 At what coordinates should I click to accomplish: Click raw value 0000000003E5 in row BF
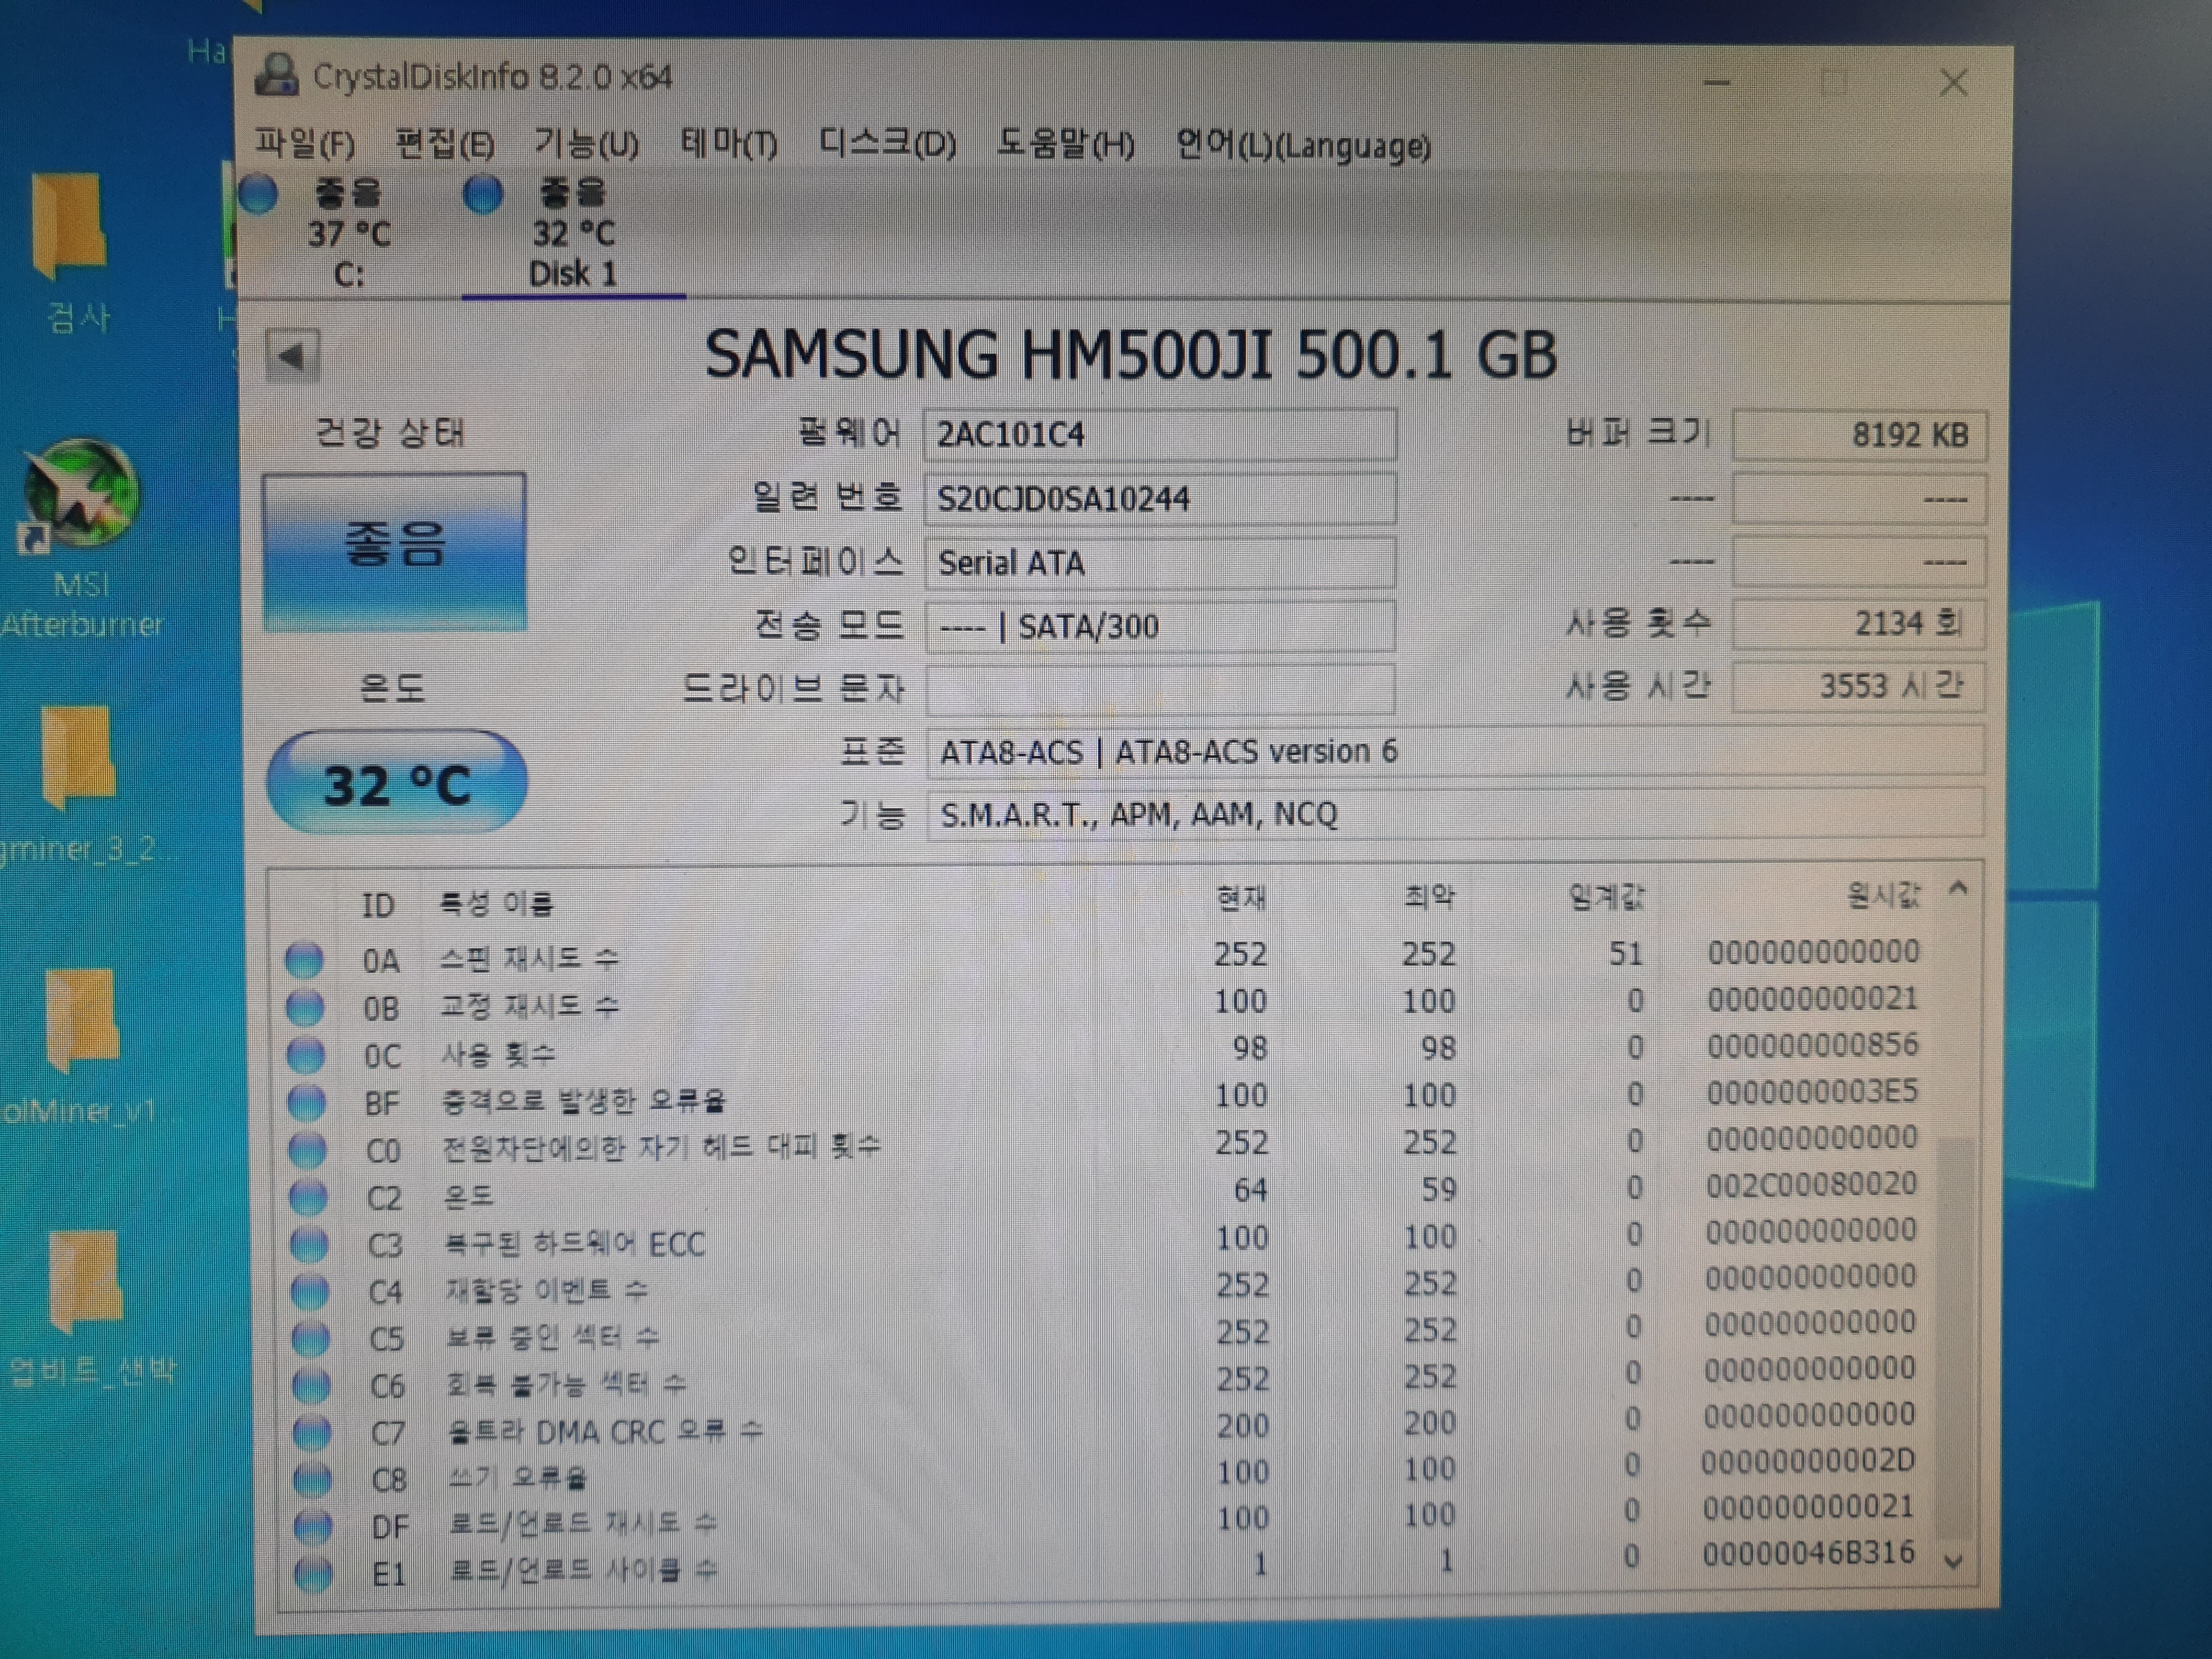pyautogui.click(x=1812, y=1091)
